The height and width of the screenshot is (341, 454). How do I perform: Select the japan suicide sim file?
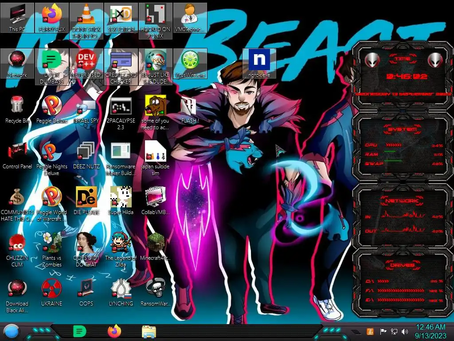click(x=156, y=159)
